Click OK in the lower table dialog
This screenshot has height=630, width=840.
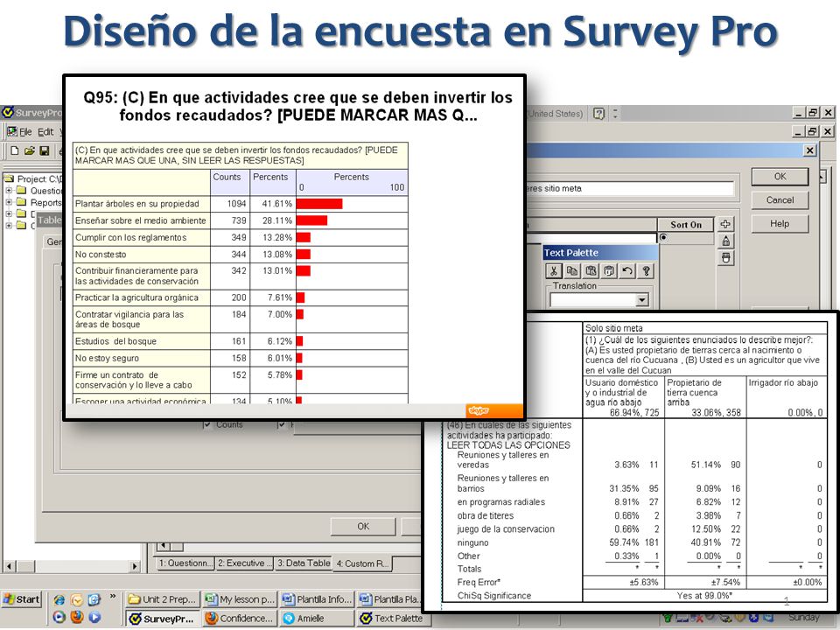click(x=363, y=527)
